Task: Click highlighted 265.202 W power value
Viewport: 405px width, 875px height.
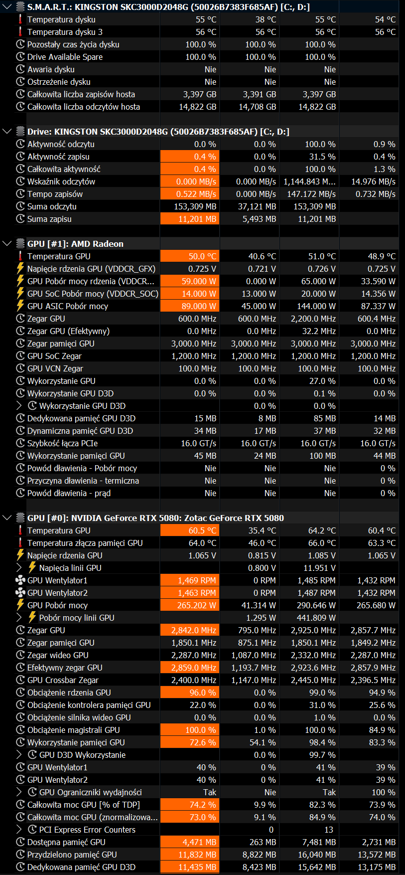Action: (x=190, y=605)
